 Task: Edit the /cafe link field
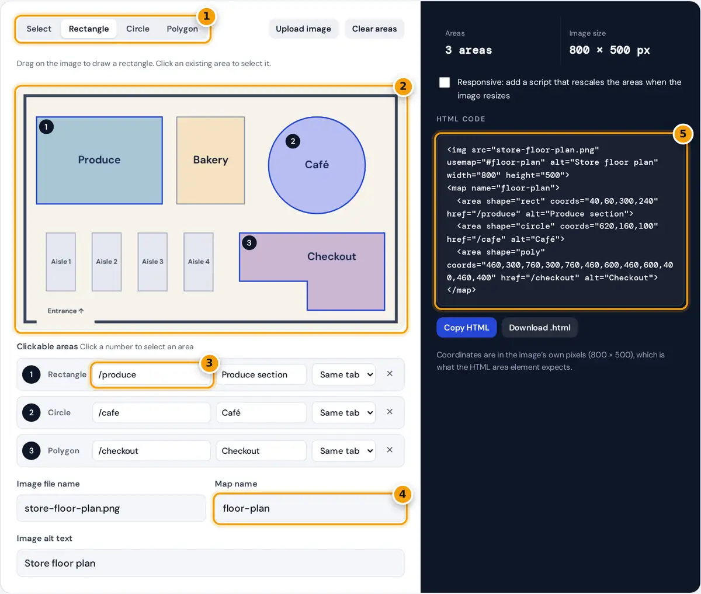[x=151, y=412]
